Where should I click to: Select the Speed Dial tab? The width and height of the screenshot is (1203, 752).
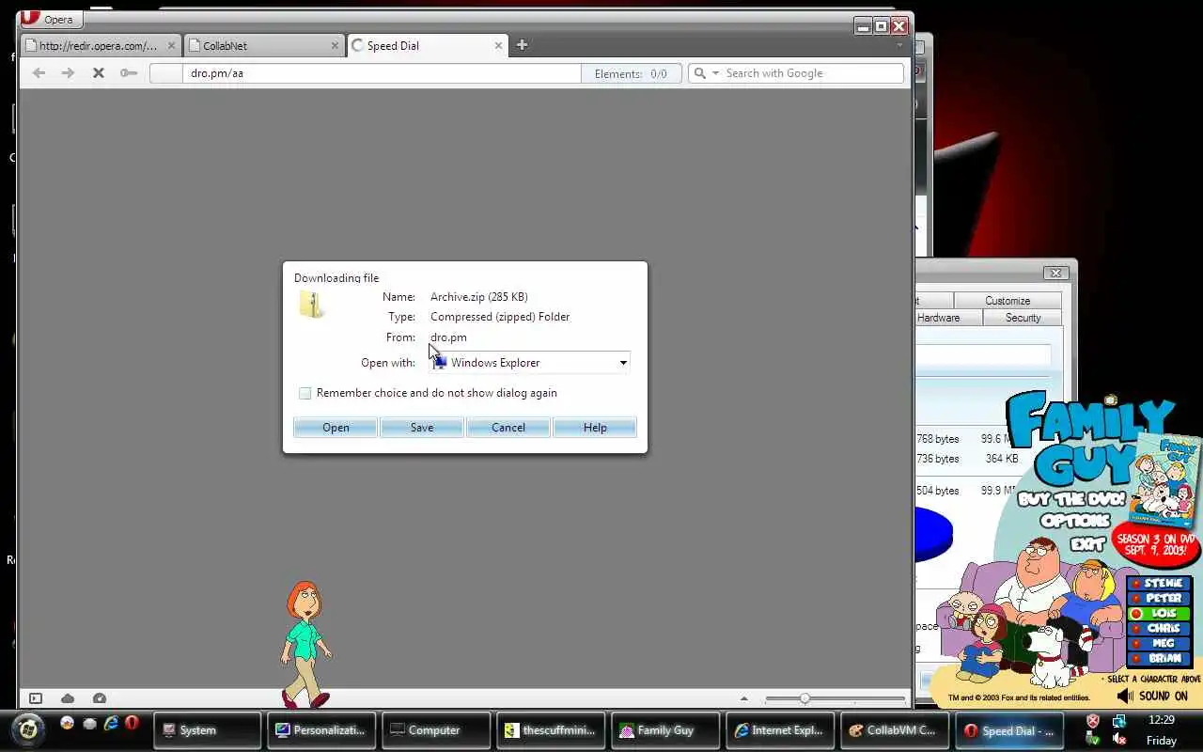pos(428,45)
